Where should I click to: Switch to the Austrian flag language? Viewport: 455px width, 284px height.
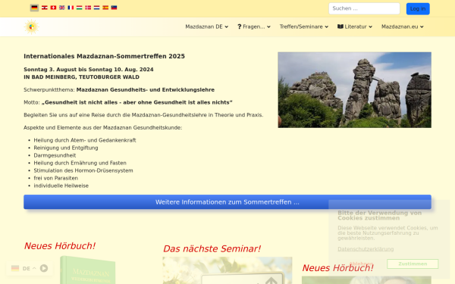[45, 8]
